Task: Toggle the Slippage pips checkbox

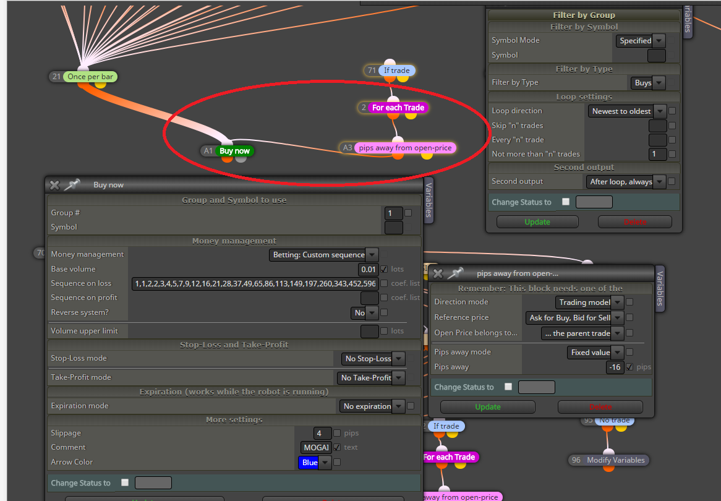Action: coord(337,433)
